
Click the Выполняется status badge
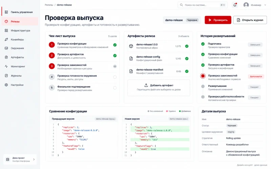tap(256, 76)
